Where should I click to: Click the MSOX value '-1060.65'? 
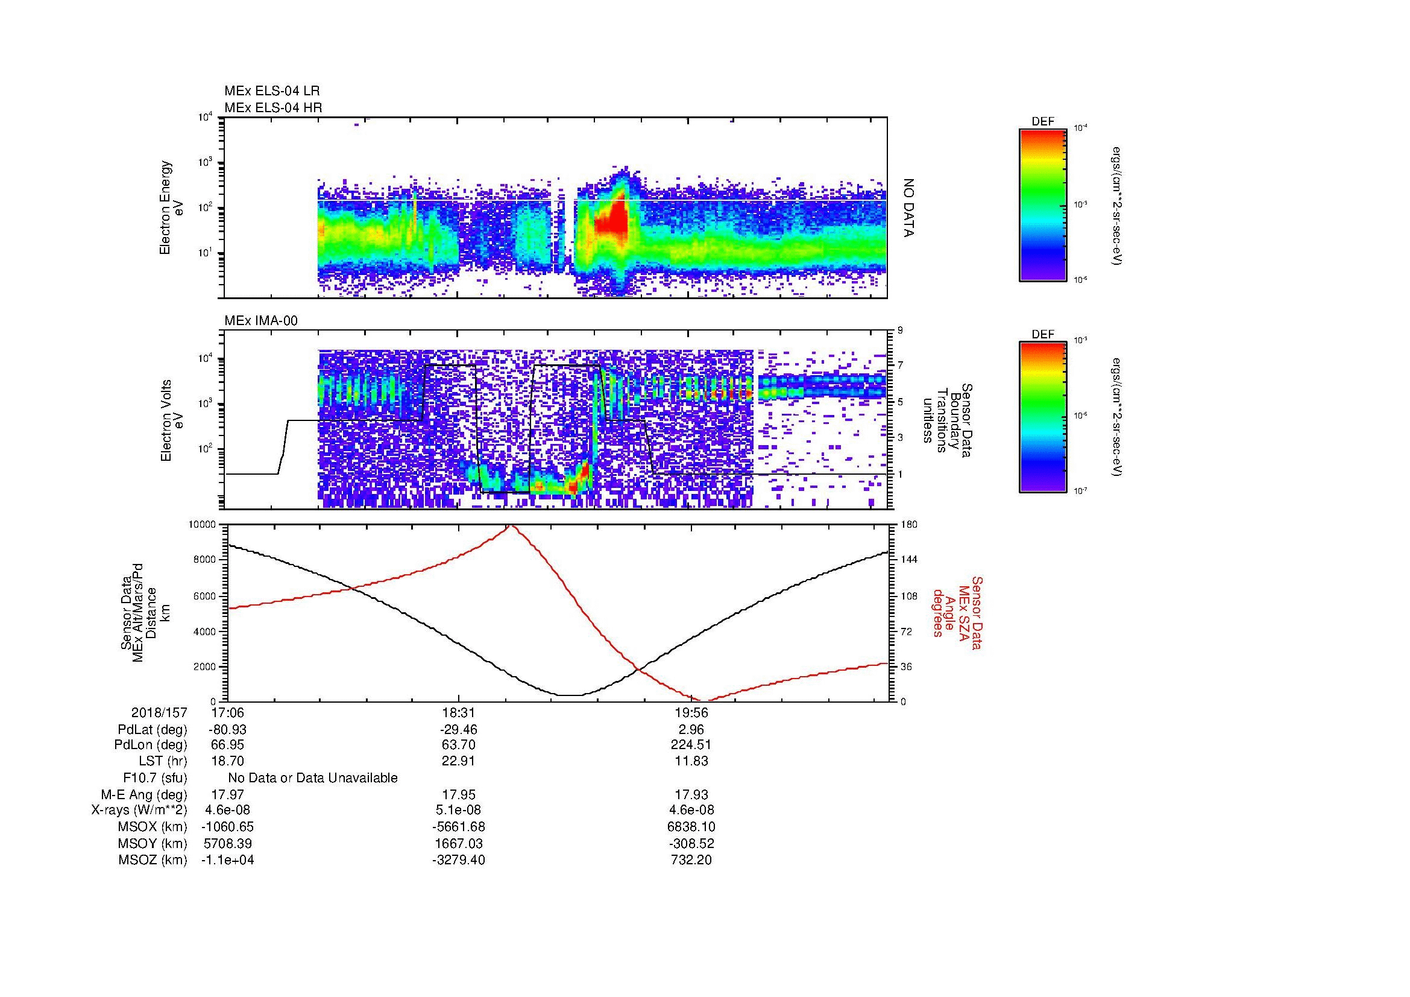point(228,827)
